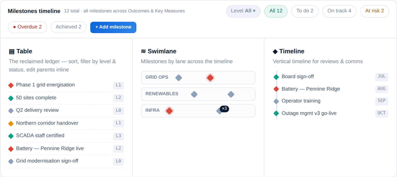Click the AUG month badge
Image resolution: width=397 pixels, height=177 pixels.
tap(381, 89)
